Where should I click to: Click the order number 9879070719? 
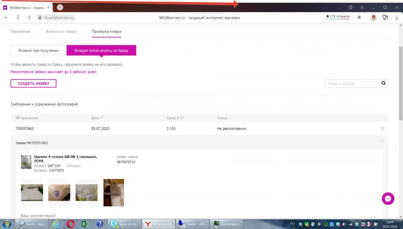[126, 162]
